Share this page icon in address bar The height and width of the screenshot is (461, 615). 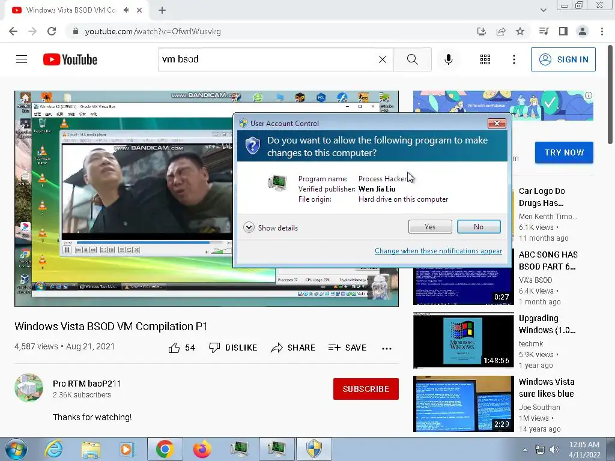click(x=501, y=31)
